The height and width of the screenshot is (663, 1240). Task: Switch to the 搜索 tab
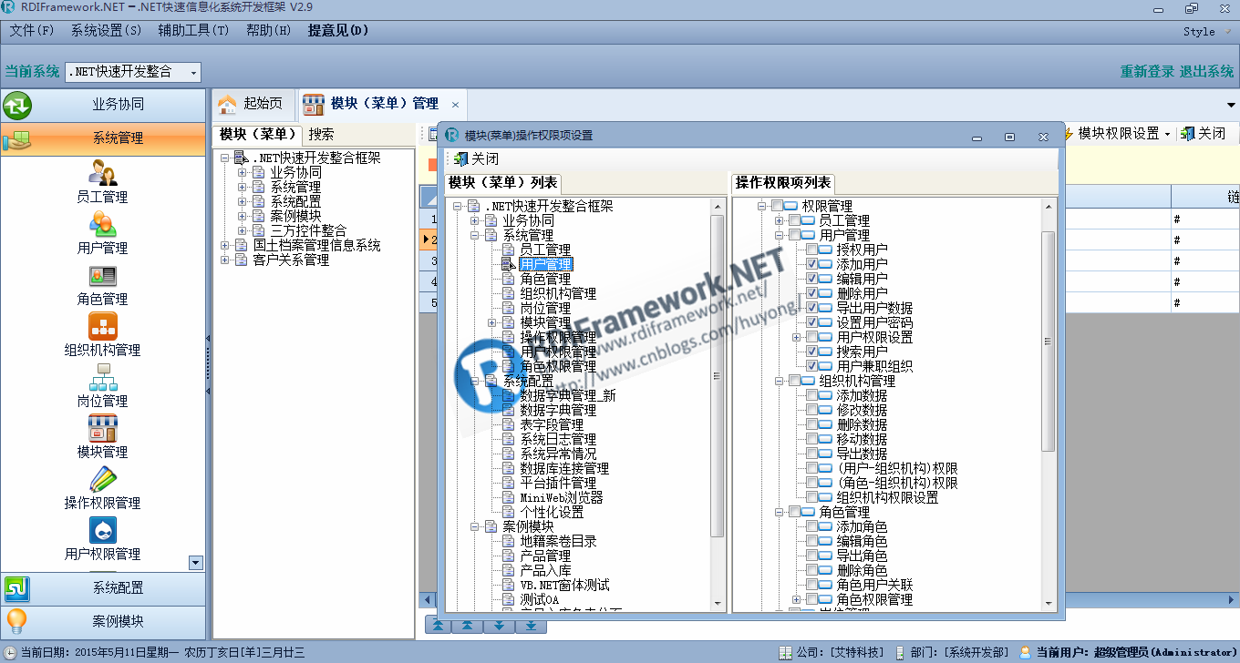[321, 135]
